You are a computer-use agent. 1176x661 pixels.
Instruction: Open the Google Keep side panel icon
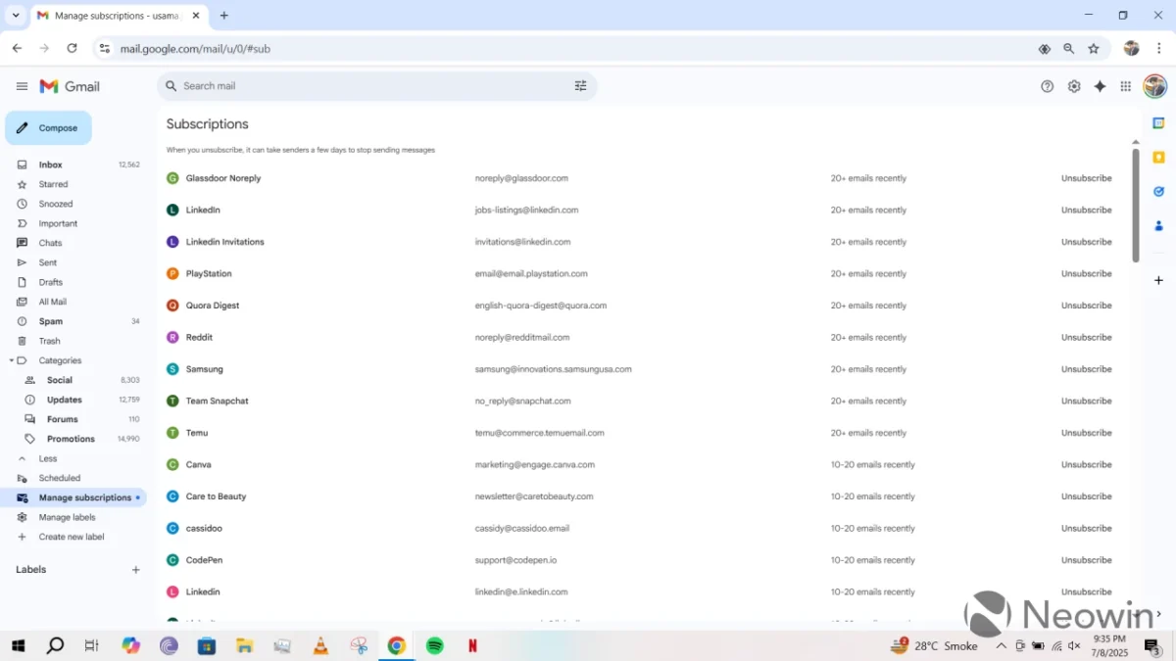1158,158
